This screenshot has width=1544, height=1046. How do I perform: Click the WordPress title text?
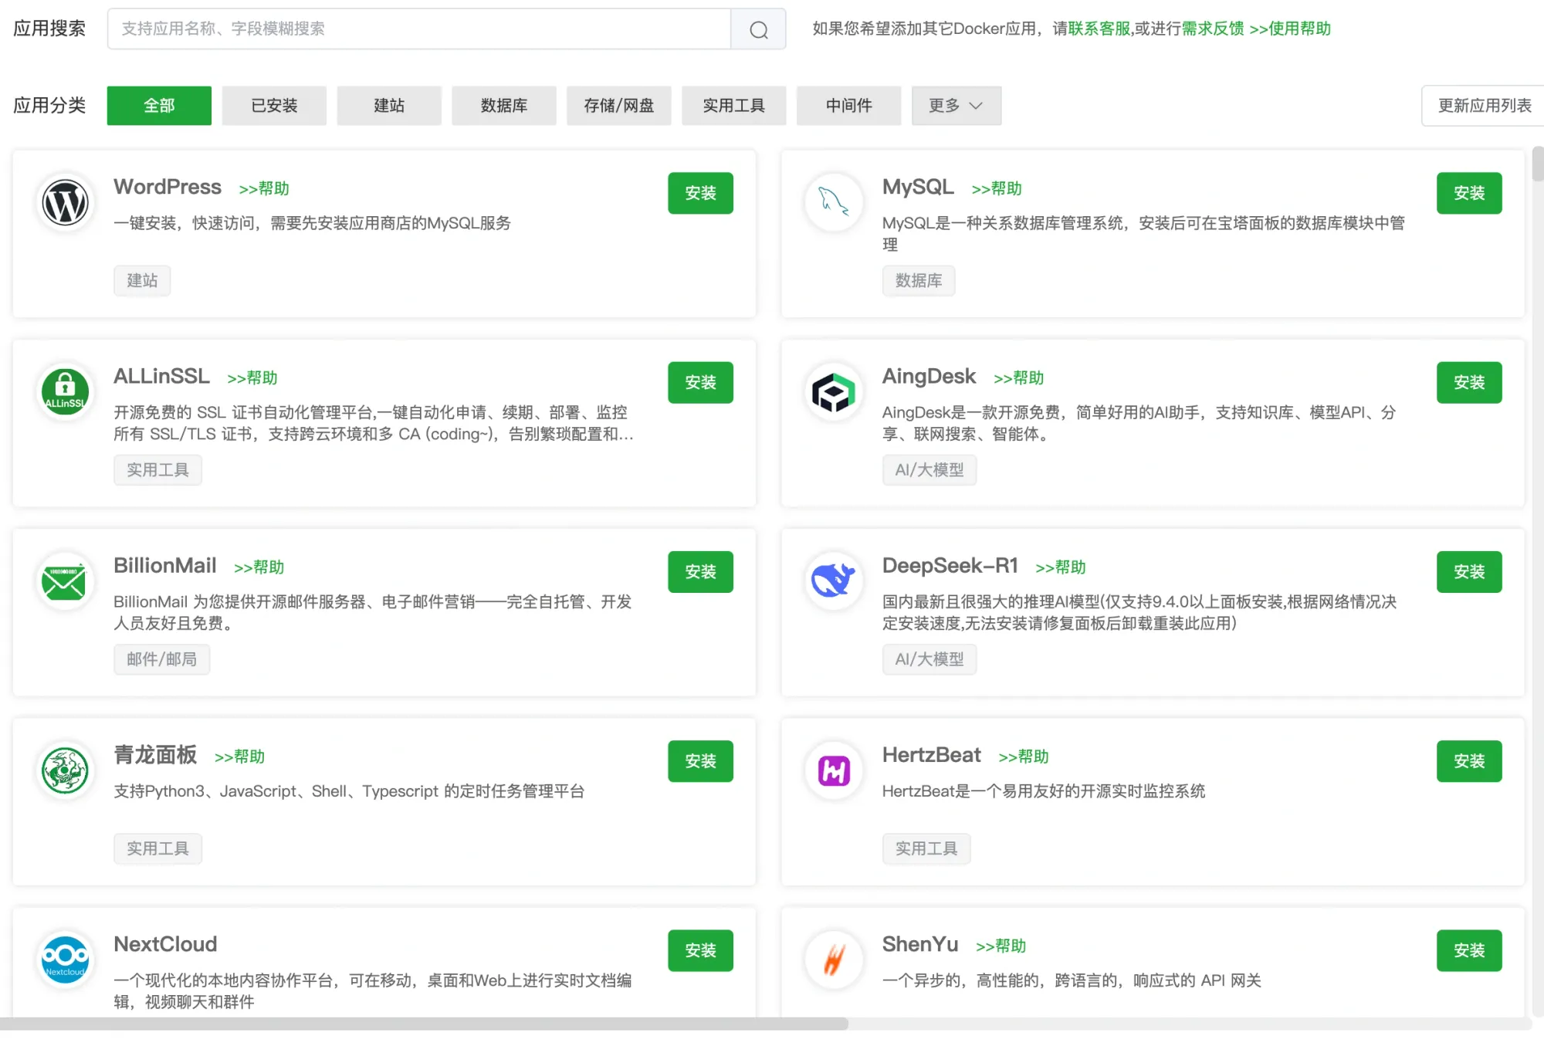tap(168, 187)
